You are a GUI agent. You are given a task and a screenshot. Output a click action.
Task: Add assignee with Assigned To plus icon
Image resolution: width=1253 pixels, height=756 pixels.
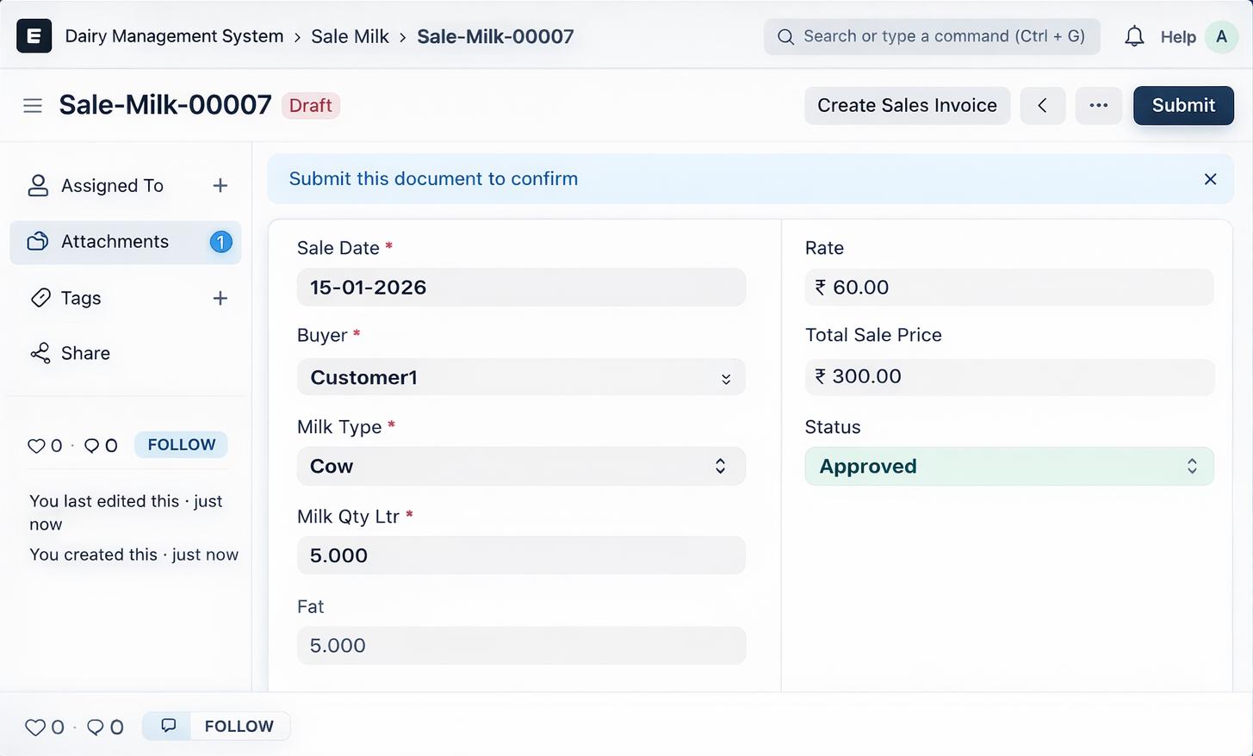[x=220, y=186]
